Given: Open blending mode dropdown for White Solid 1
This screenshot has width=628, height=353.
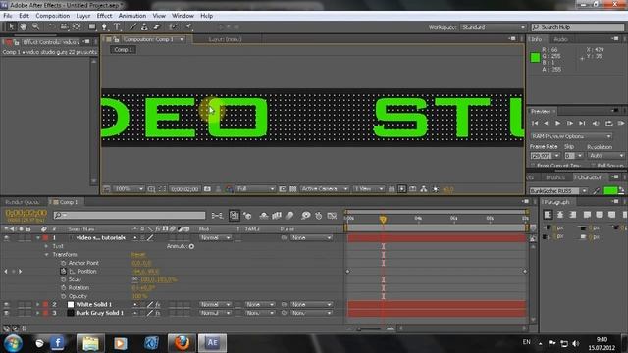Looking at the screenshot, I should (x=216, y=305).
